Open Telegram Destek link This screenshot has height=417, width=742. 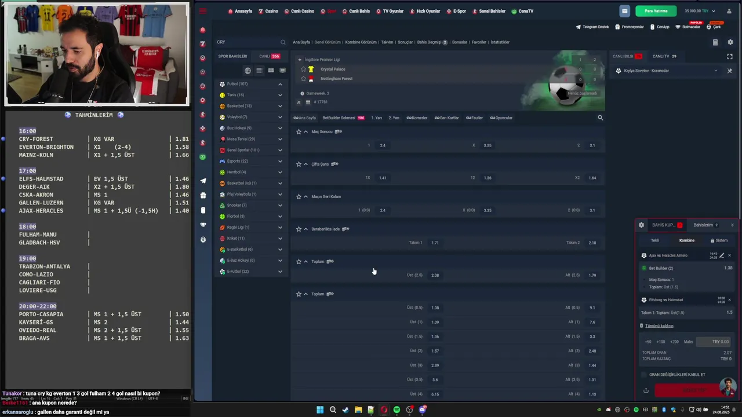point(592,27)
